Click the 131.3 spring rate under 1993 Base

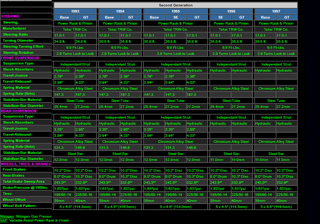[x=64, y=148]
